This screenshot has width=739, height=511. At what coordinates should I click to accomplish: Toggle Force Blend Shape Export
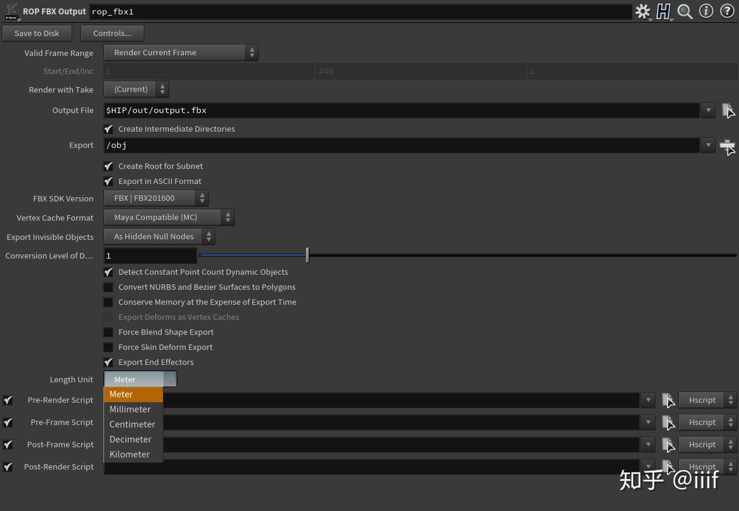point(109,332)
